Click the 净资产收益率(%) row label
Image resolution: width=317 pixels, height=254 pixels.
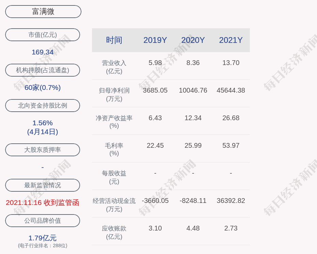pos(114,122)
